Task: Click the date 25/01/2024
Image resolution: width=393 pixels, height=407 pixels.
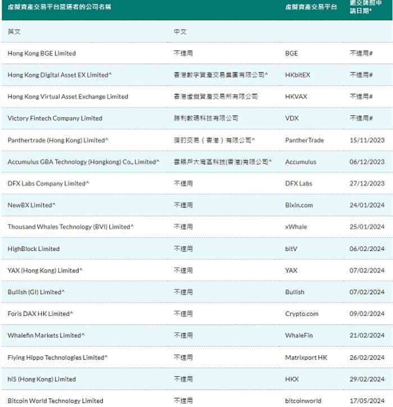Action: [367, 227]
